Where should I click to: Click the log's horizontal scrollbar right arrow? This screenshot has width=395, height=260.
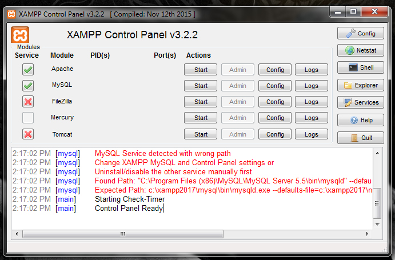tap(368, 234)
